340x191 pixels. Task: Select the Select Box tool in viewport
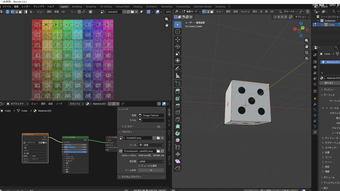(178, 25)
